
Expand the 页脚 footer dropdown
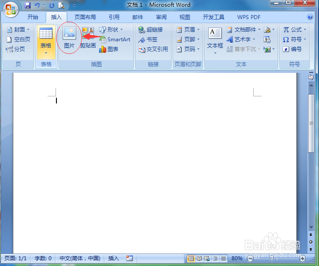coord(188,39)
